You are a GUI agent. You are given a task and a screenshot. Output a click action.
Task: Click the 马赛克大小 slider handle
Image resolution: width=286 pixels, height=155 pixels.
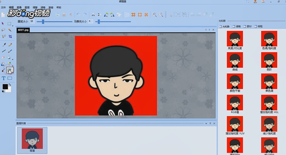(x=99, y=21)
